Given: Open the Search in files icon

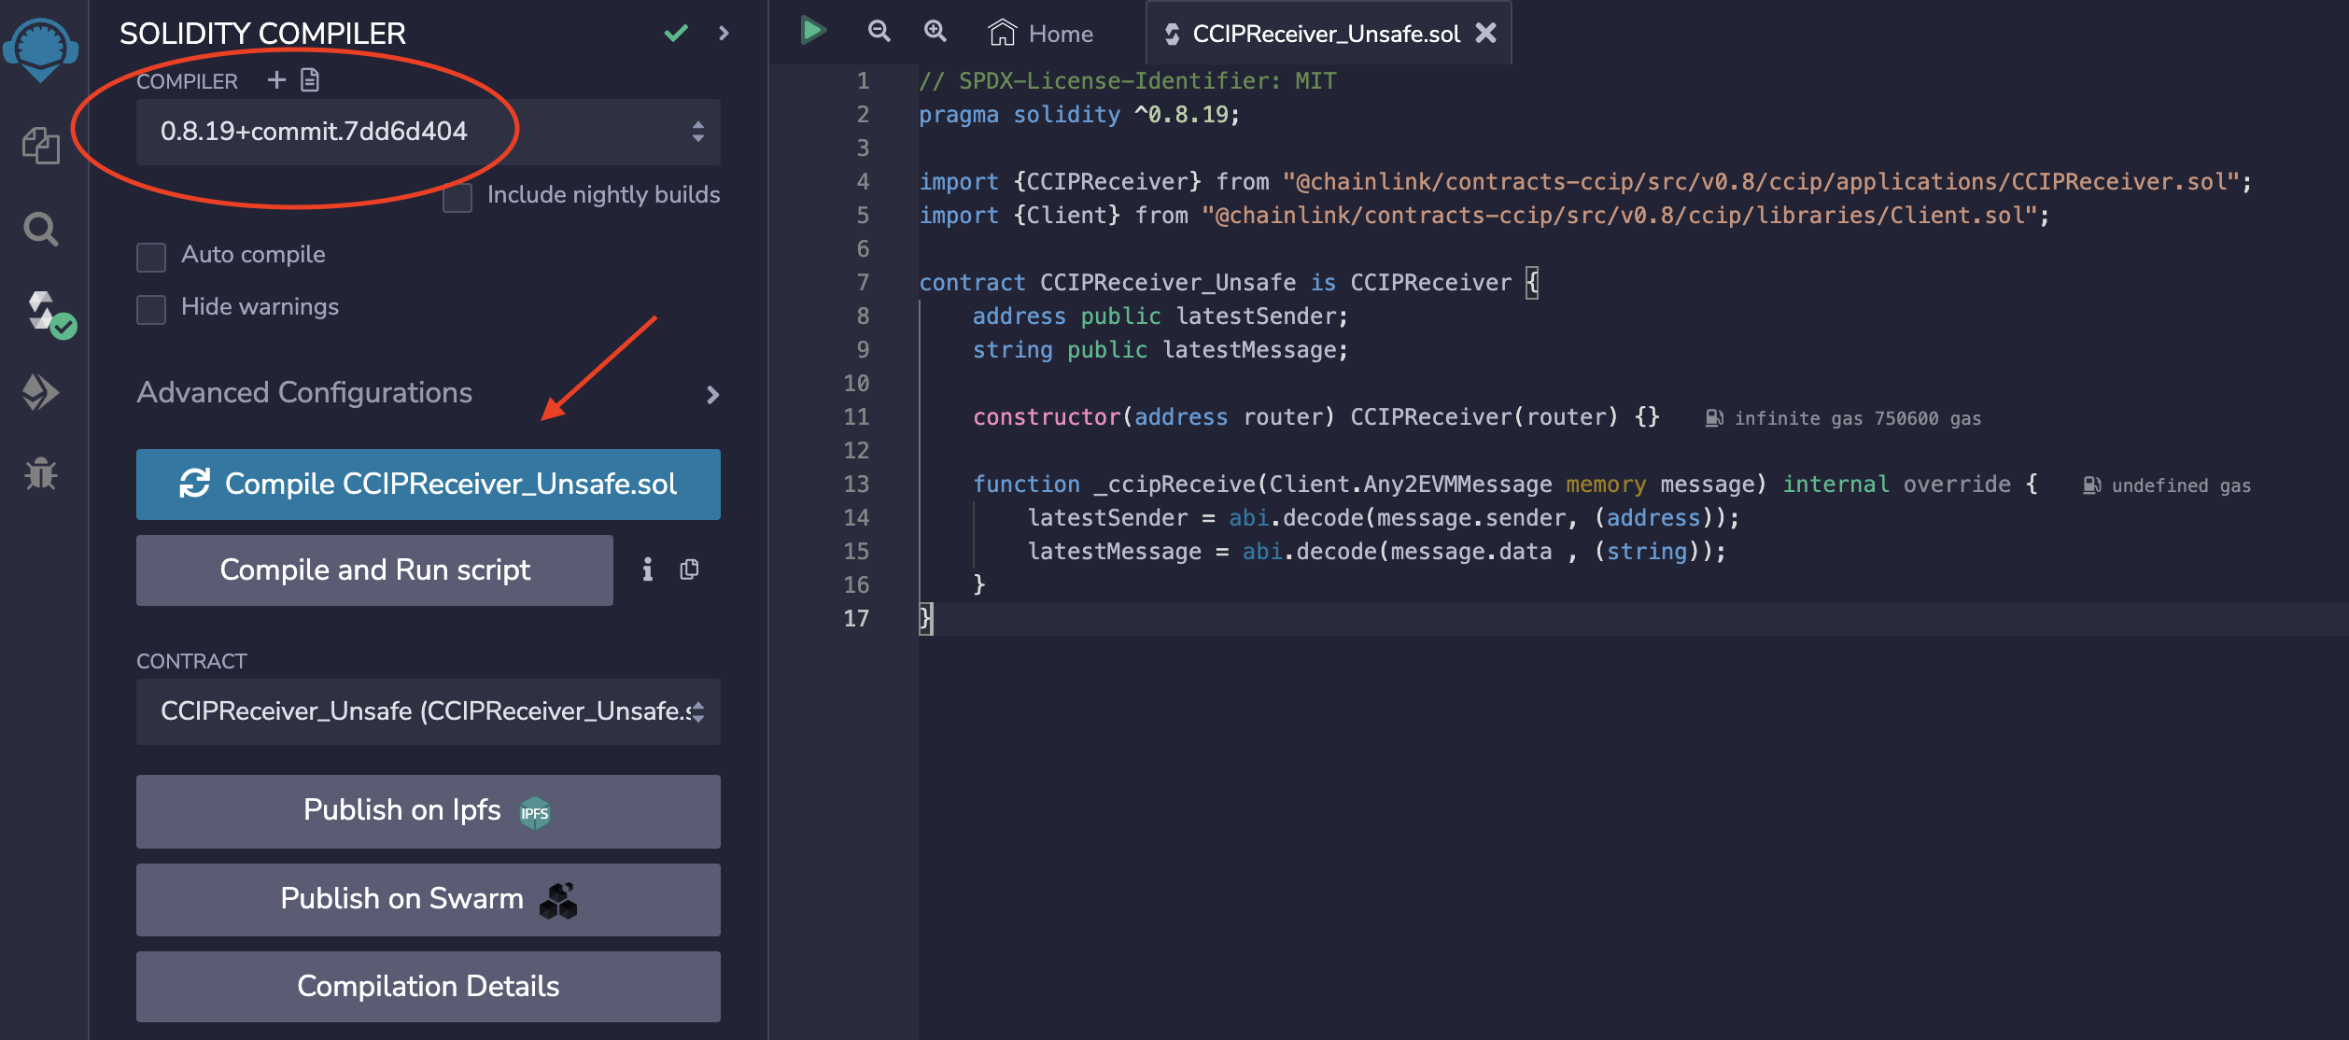Looking at the screenshot, I should tap(41, 229).
